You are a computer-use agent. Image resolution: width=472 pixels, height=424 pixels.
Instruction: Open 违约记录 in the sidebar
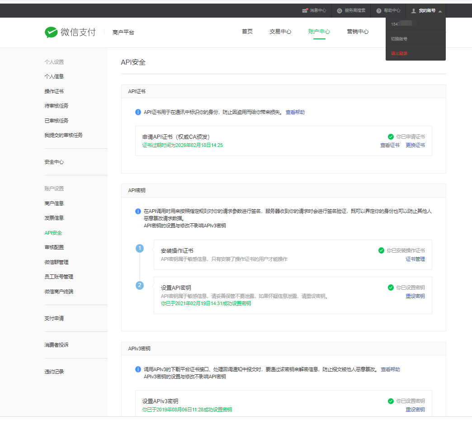pos(54,372)
